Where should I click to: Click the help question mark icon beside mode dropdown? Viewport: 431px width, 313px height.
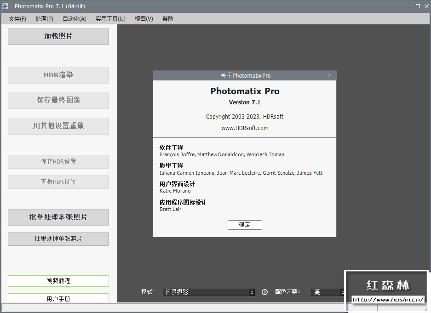pyautogui.click(x=264, y=292)
